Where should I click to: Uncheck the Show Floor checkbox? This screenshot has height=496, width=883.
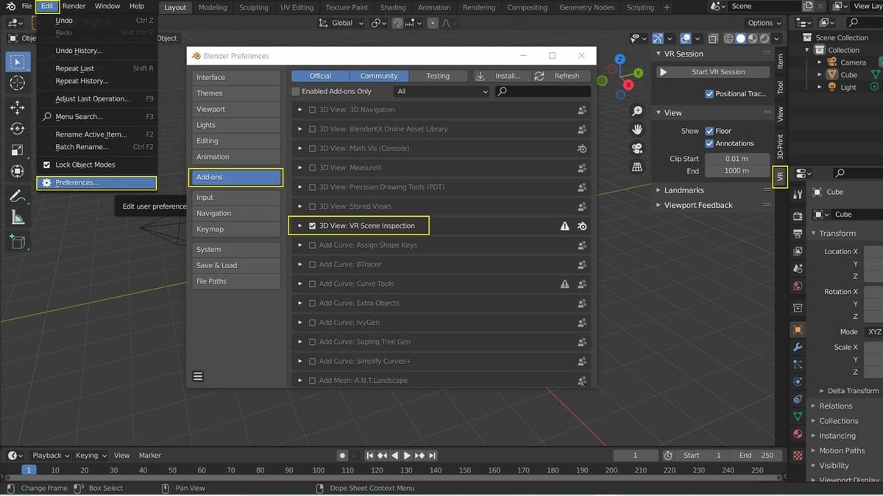(709, 131)
